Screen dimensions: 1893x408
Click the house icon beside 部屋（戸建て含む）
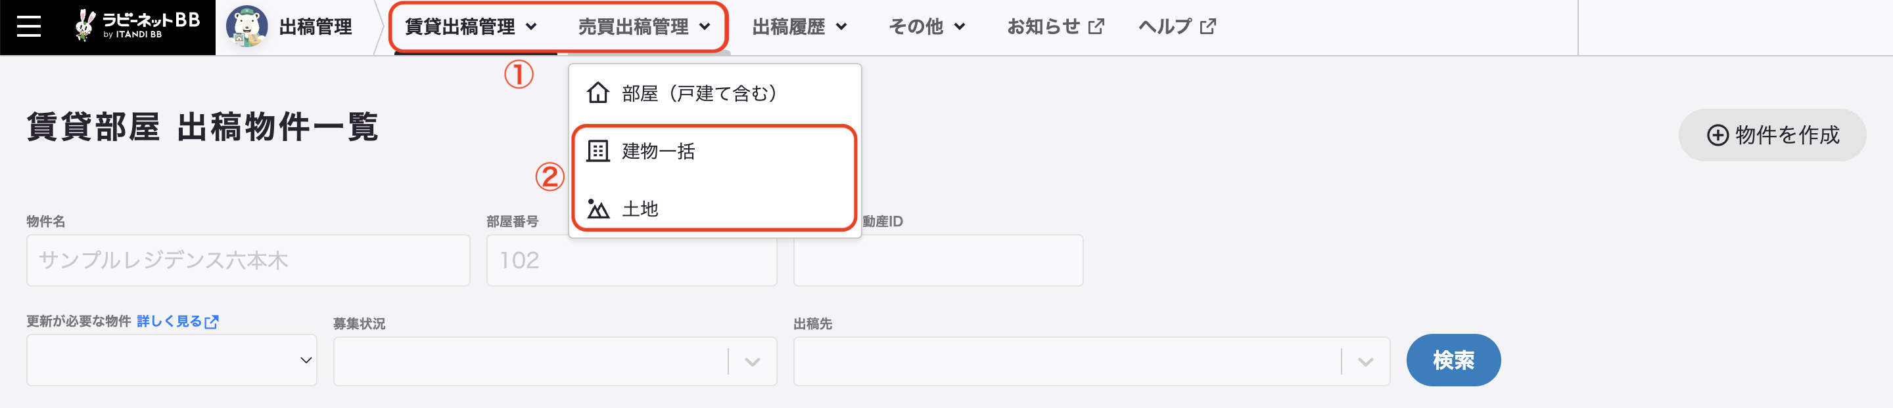[597, 93]
